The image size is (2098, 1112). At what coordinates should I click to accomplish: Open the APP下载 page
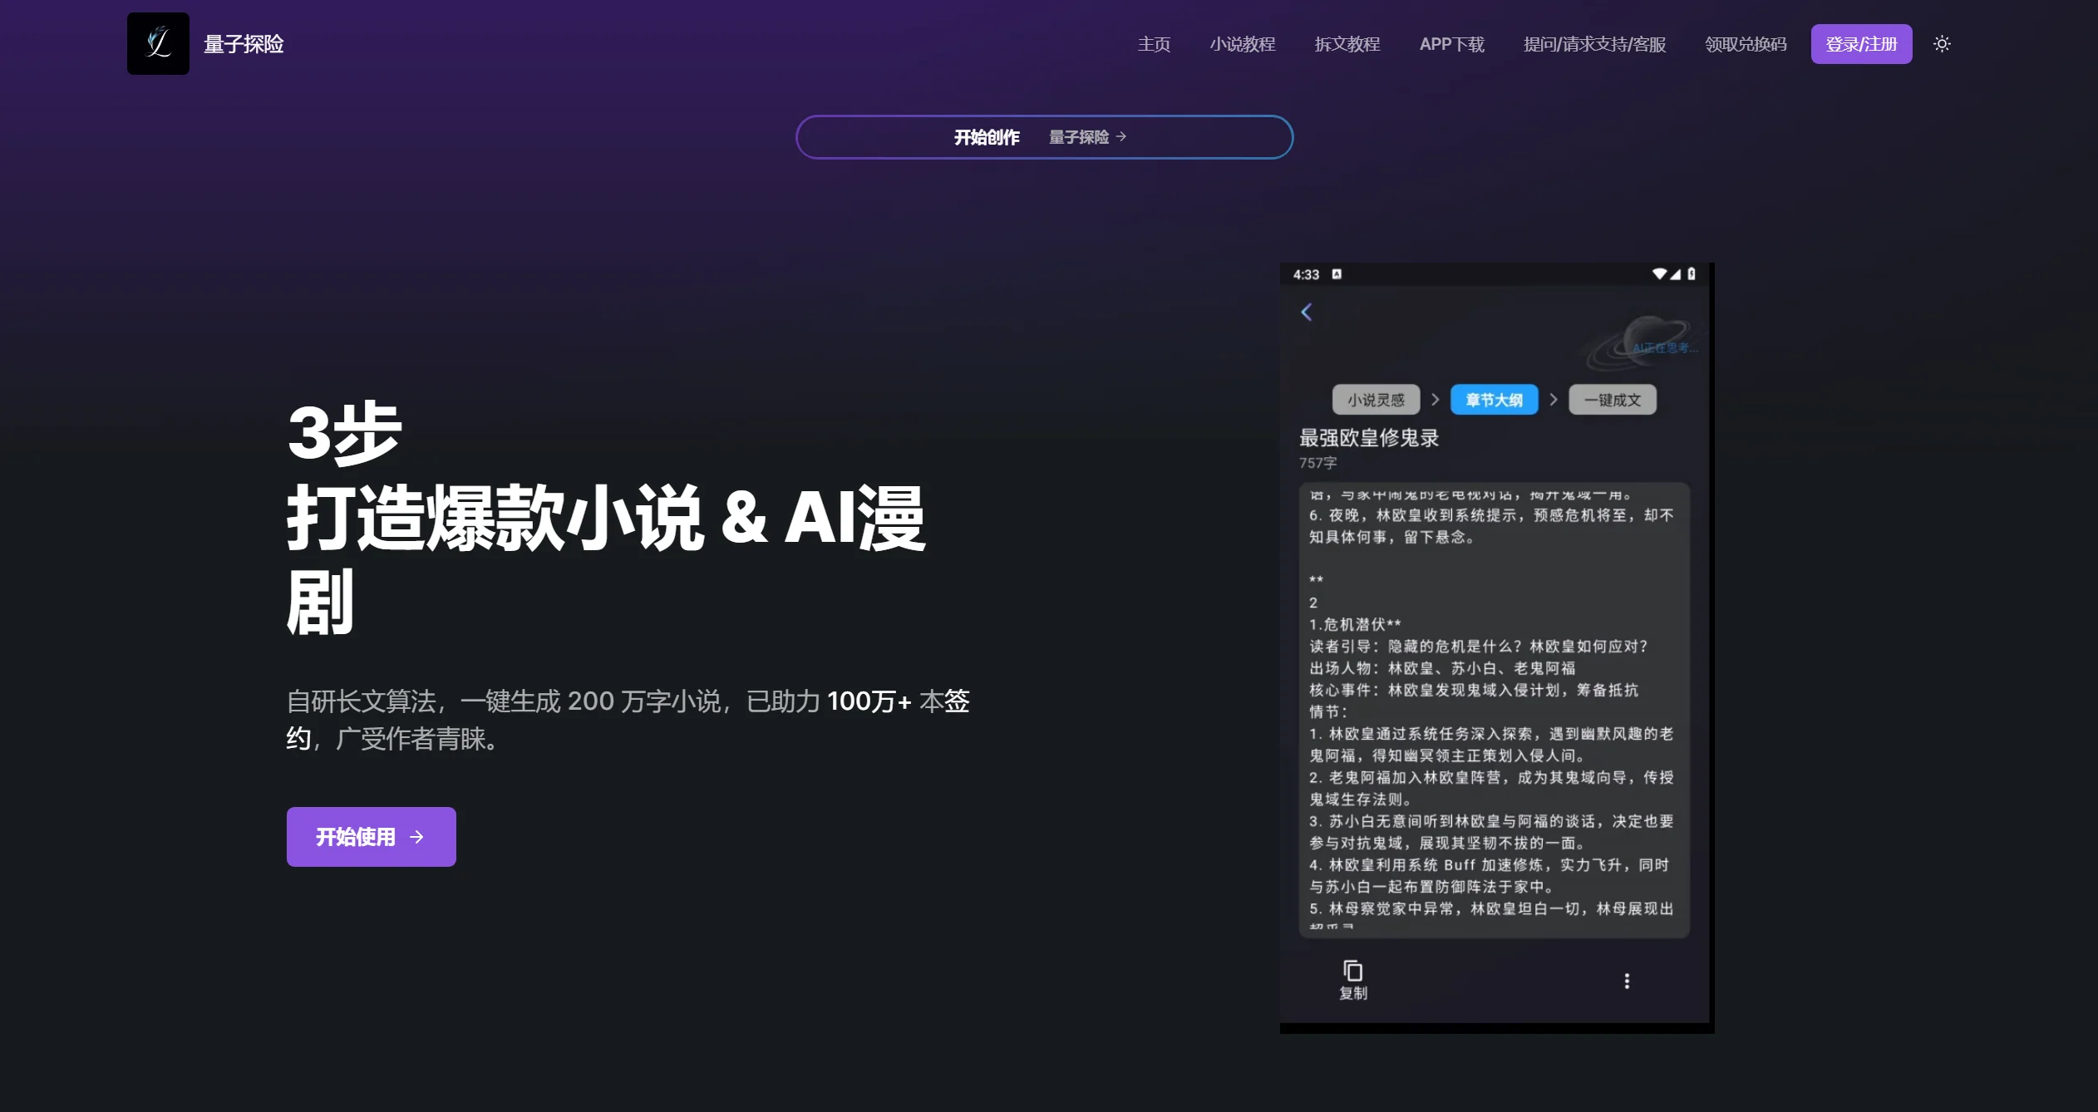(x=1451, y=44)
